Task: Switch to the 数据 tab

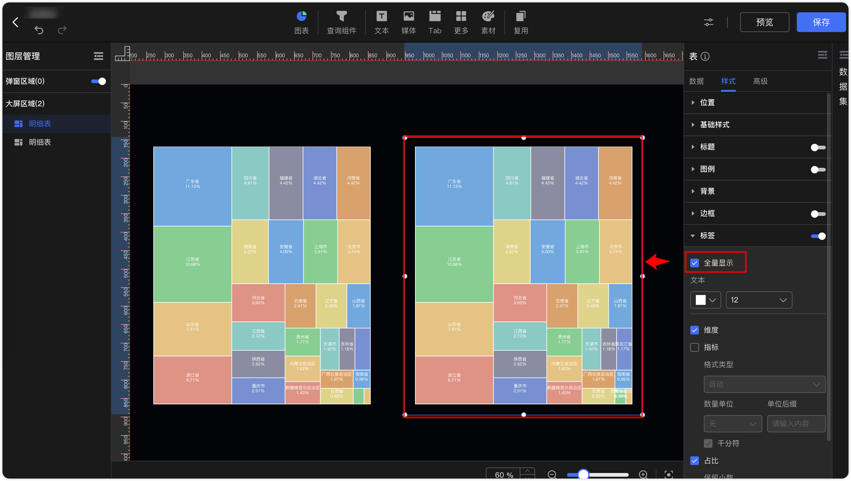Action: (x=696, y=81)
